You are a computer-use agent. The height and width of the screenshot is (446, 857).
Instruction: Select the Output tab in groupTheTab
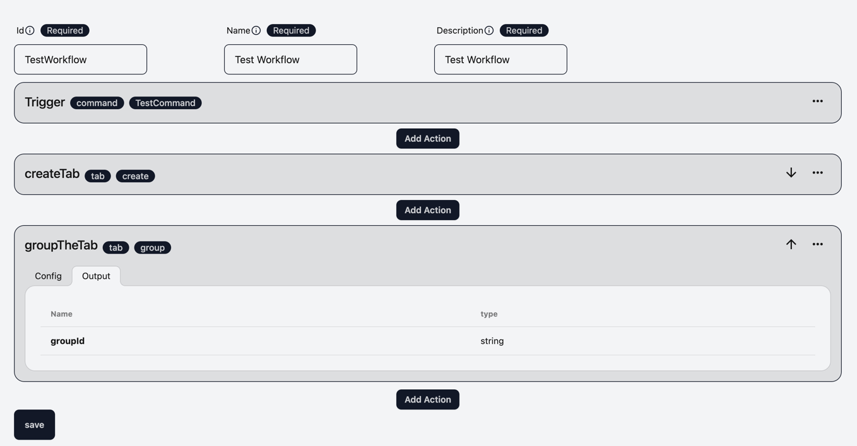point(95,276)
